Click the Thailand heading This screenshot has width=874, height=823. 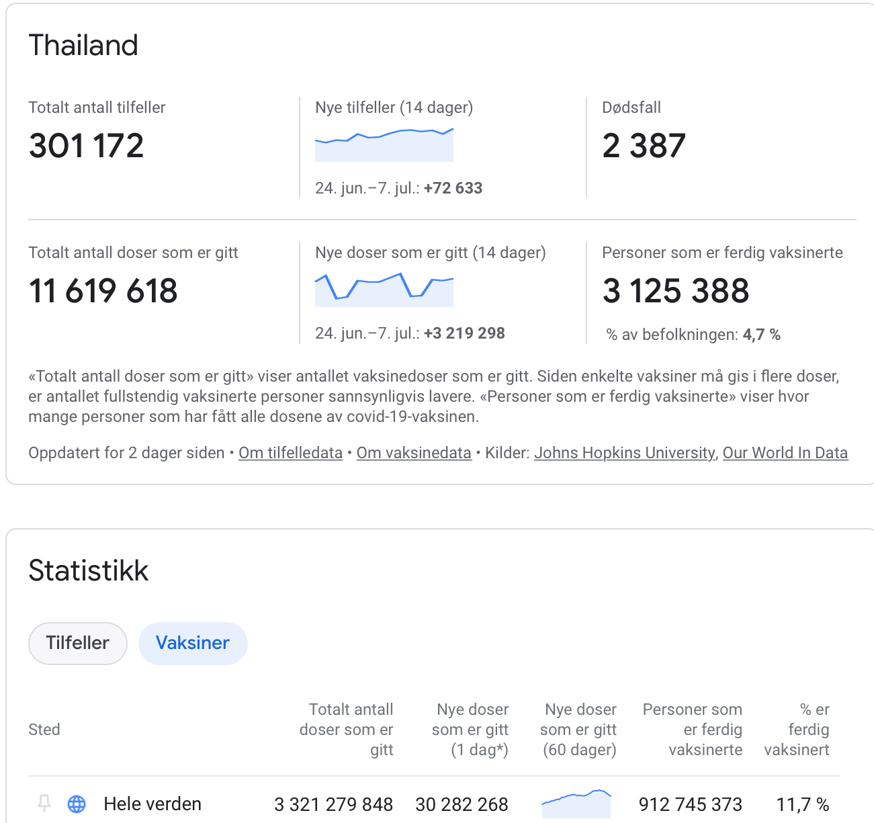(x=83, y=46)
